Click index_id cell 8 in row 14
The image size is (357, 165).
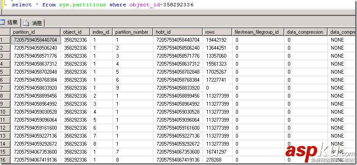[101, 144]
